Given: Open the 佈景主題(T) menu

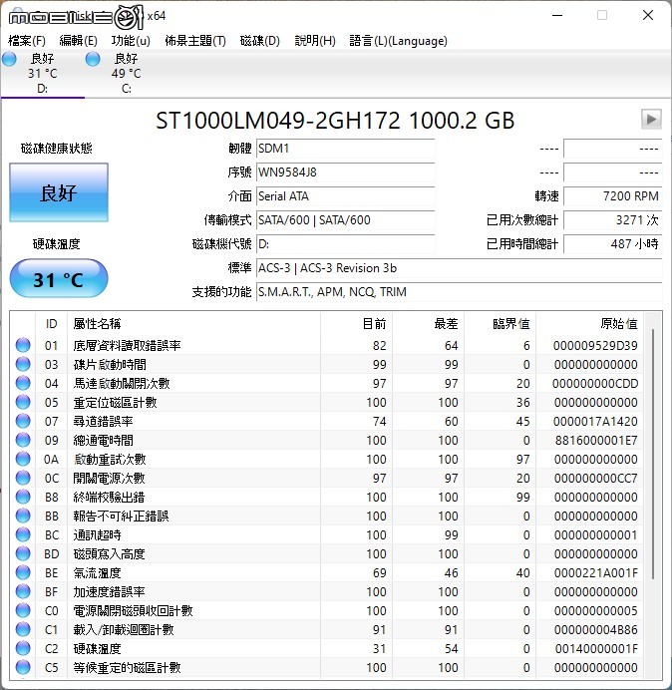Looking at the screenshot, I should point(195,41).
